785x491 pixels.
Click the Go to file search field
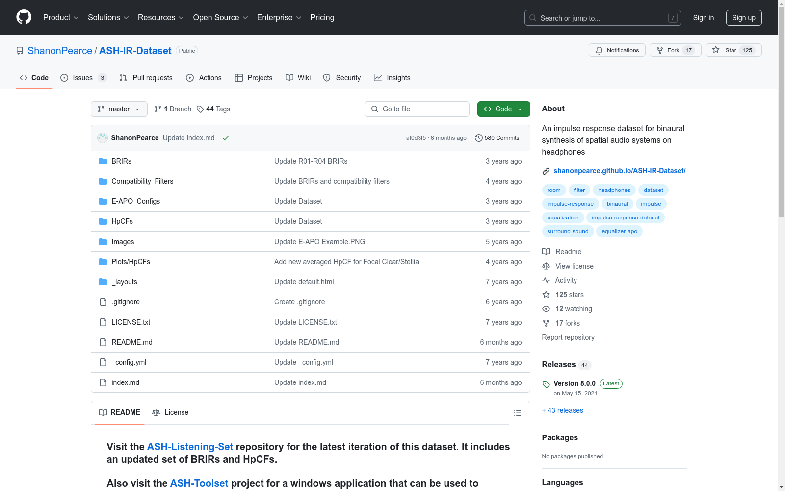pyautogui.click(x=417, y=109)
